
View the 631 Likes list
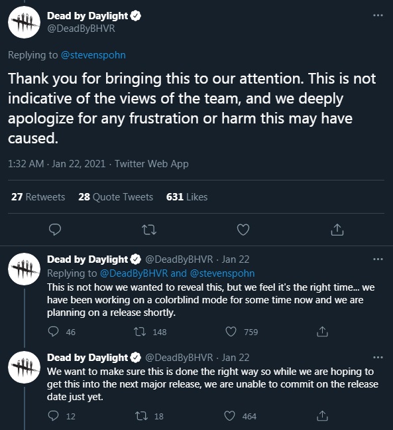(187, 197)
